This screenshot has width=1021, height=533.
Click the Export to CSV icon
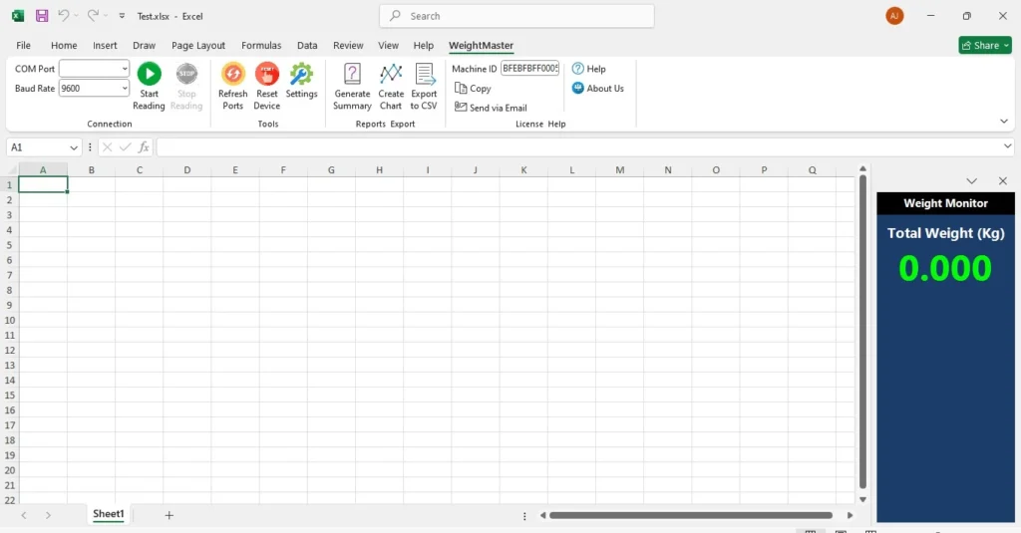tap(424, 74)
